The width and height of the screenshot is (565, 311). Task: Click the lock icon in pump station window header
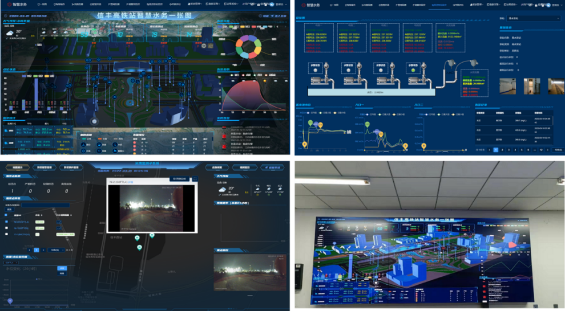(x=536, y=5)
